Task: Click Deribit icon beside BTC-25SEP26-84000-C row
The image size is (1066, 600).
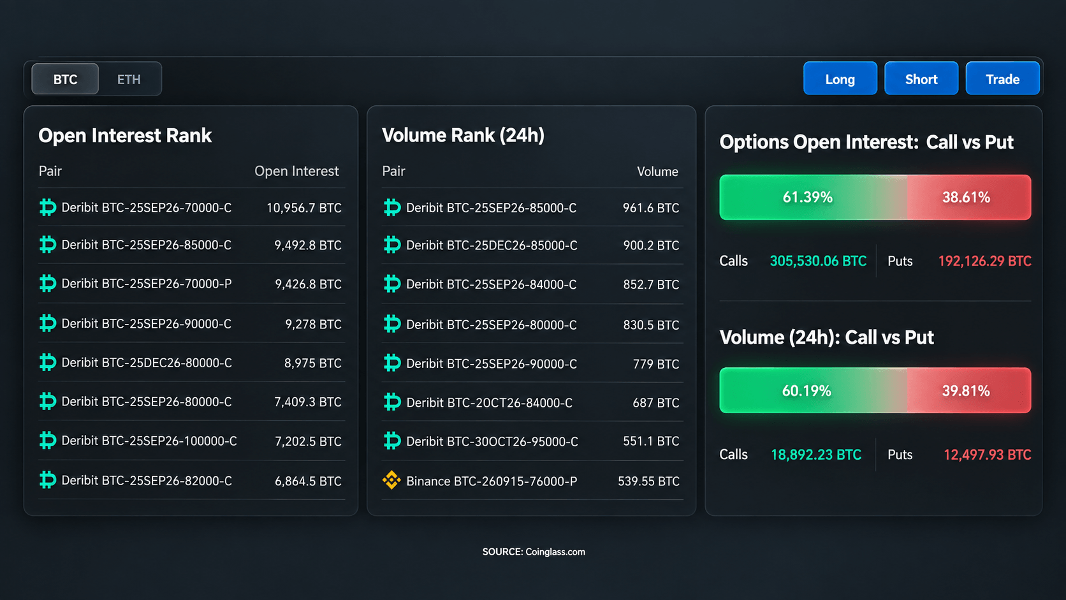Action: 392,284
